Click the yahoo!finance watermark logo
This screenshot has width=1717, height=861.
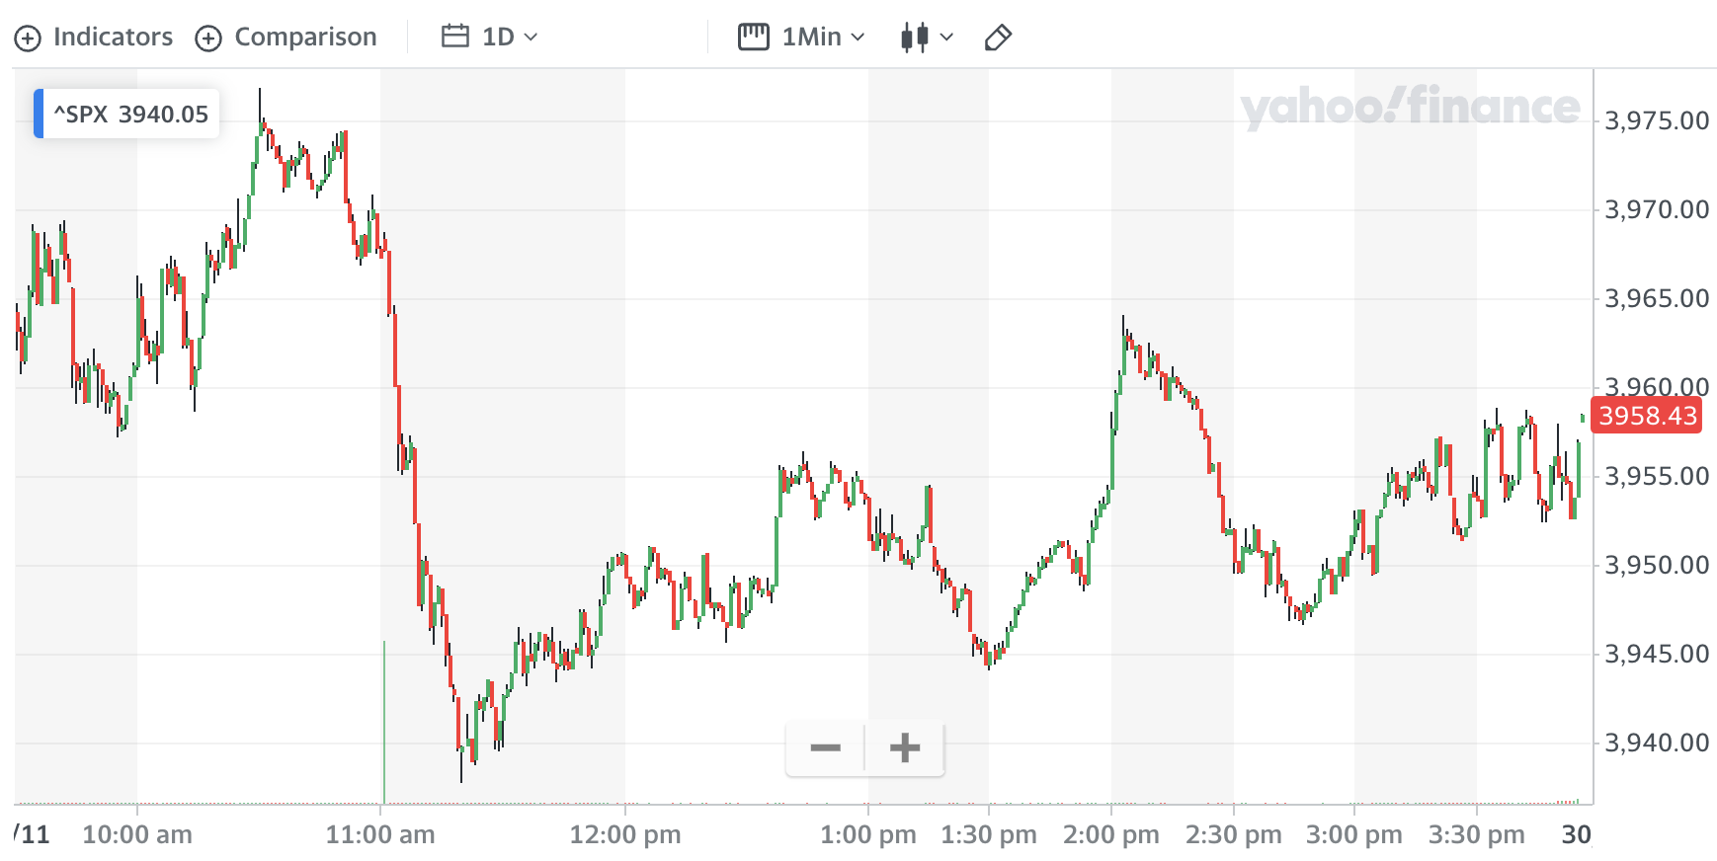tap(1410, 107)
